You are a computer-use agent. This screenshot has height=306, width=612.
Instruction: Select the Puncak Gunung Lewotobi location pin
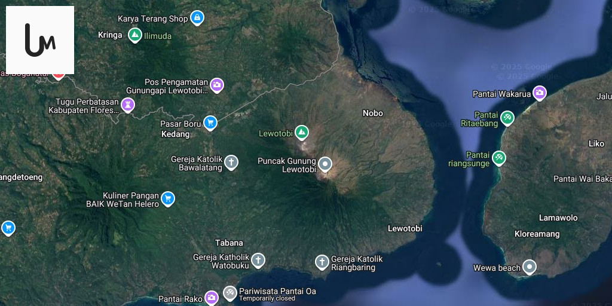(x=325, y=164)
